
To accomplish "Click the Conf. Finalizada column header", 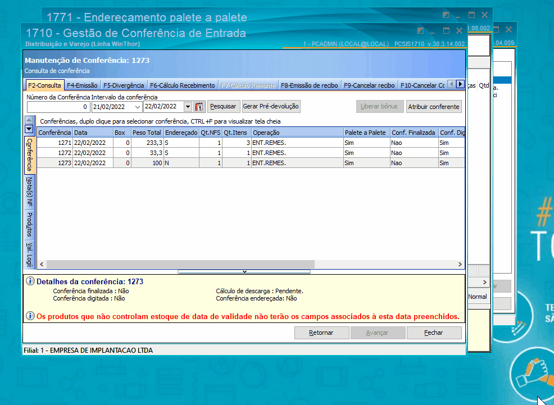I will point(414,133).
